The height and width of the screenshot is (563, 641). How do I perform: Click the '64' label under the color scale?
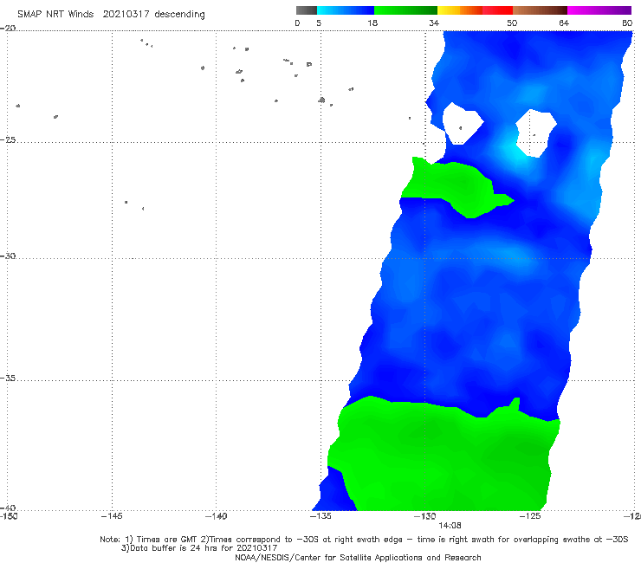pyautogui.click(x=564, y=23)
